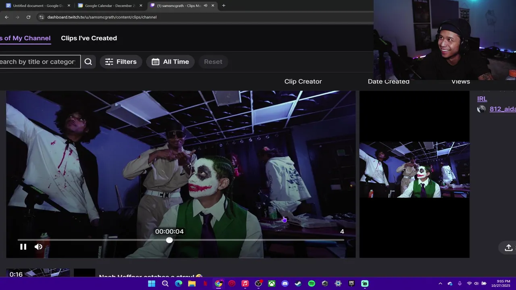Open a new browser tab

224,6
